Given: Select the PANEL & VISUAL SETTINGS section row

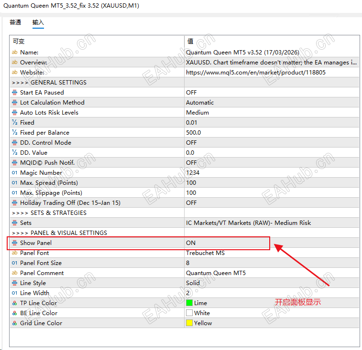Looking at the screenshot, I should coord(185,233).
